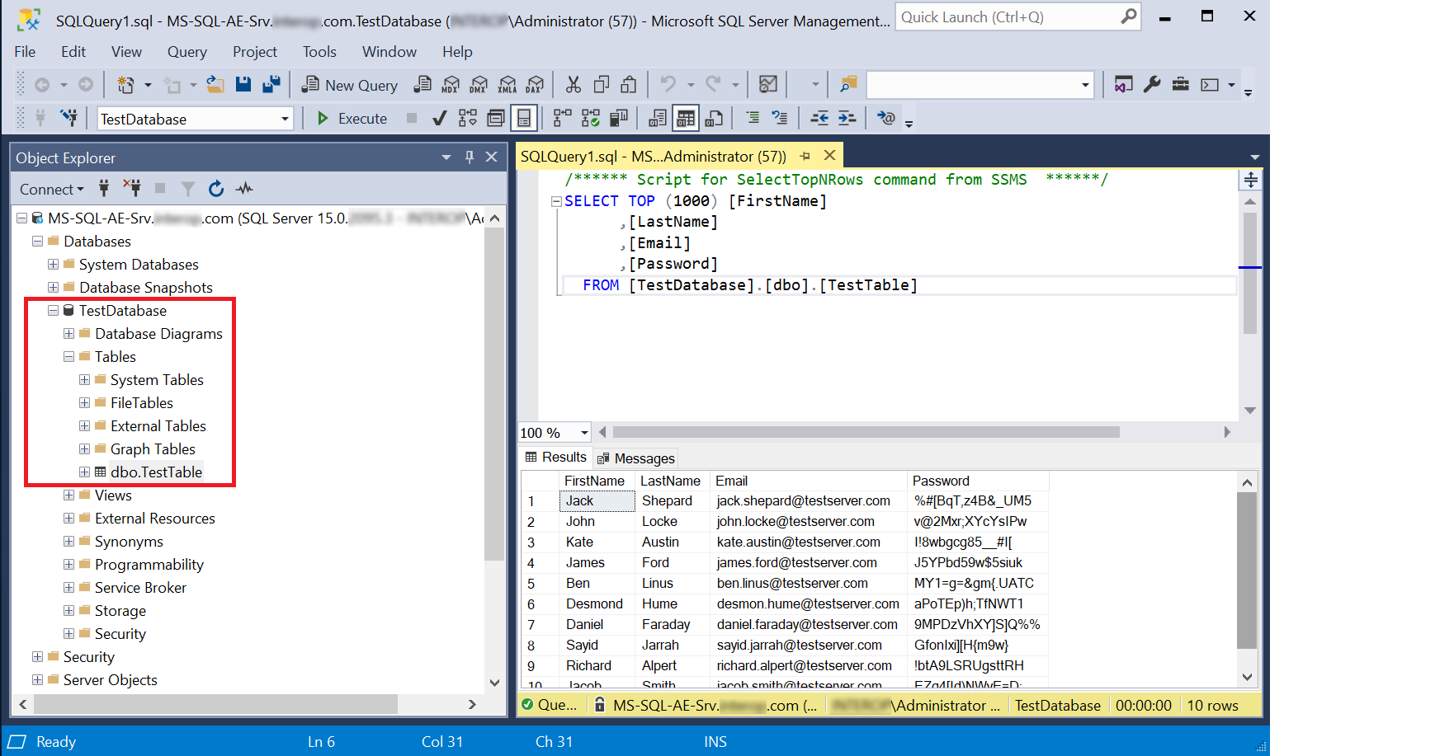Switch to the Results tab
The width and height of the screenshot is (1454, 756).
tap(555, 457)
